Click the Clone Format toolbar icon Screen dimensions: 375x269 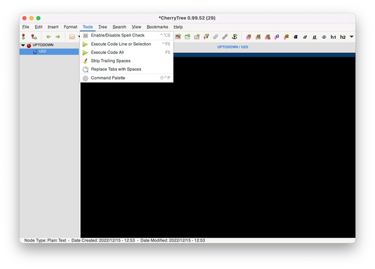tap(249, 37)
